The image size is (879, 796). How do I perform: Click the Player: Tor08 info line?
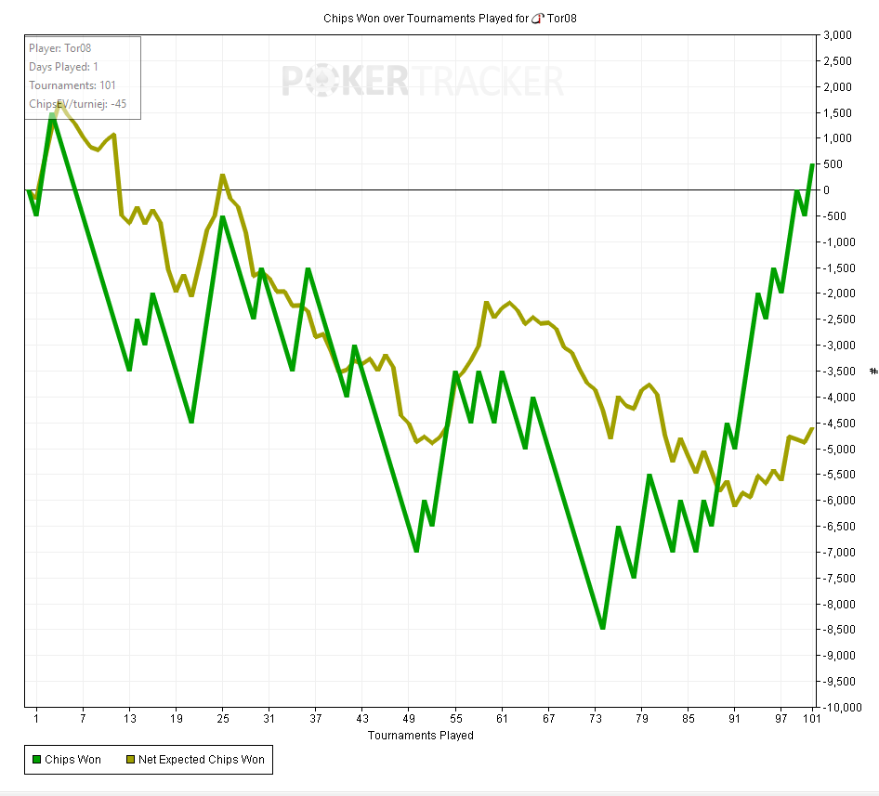60,48
